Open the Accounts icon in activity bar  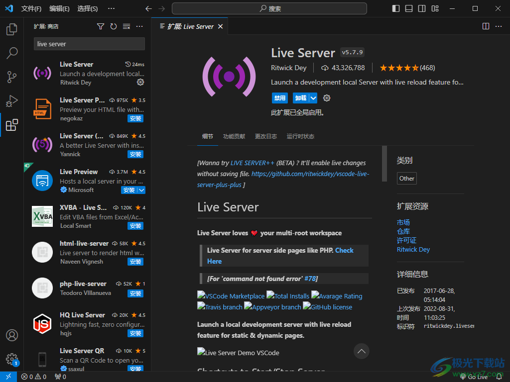tap(12, 335)
